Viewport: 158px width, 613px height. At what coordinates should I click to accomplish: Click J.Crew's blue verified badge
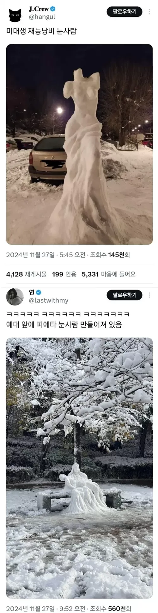pyautogui.click(x=53, y=10)
